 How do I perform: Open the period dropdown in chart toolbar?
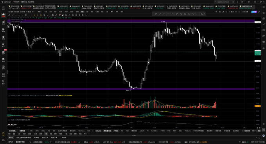point(40,12)
